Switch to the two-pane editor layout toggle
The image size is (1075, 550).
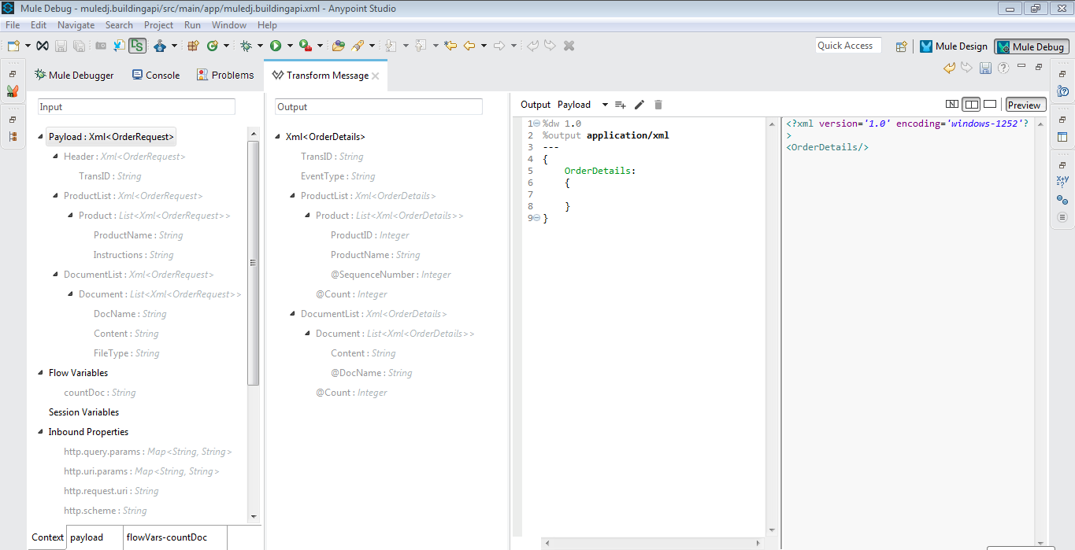(971, 104)
